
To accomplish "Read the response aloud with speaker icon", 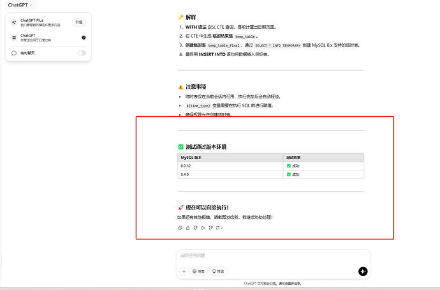I will coord(203,228).
